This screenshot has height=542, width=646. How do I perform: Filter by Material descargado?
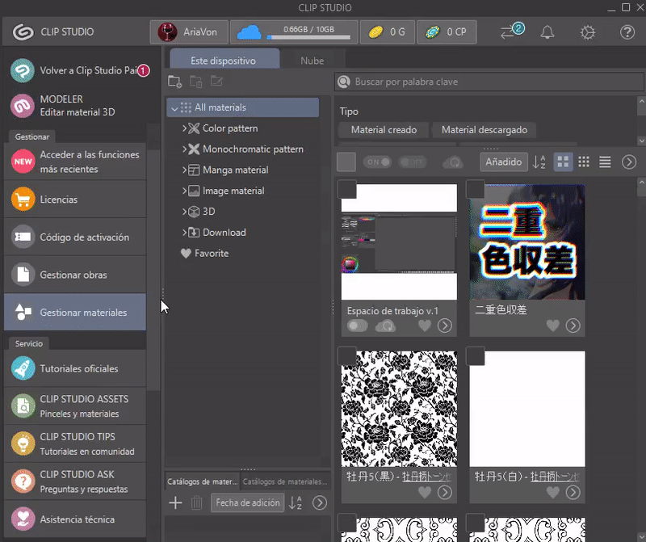click(484, 130)
